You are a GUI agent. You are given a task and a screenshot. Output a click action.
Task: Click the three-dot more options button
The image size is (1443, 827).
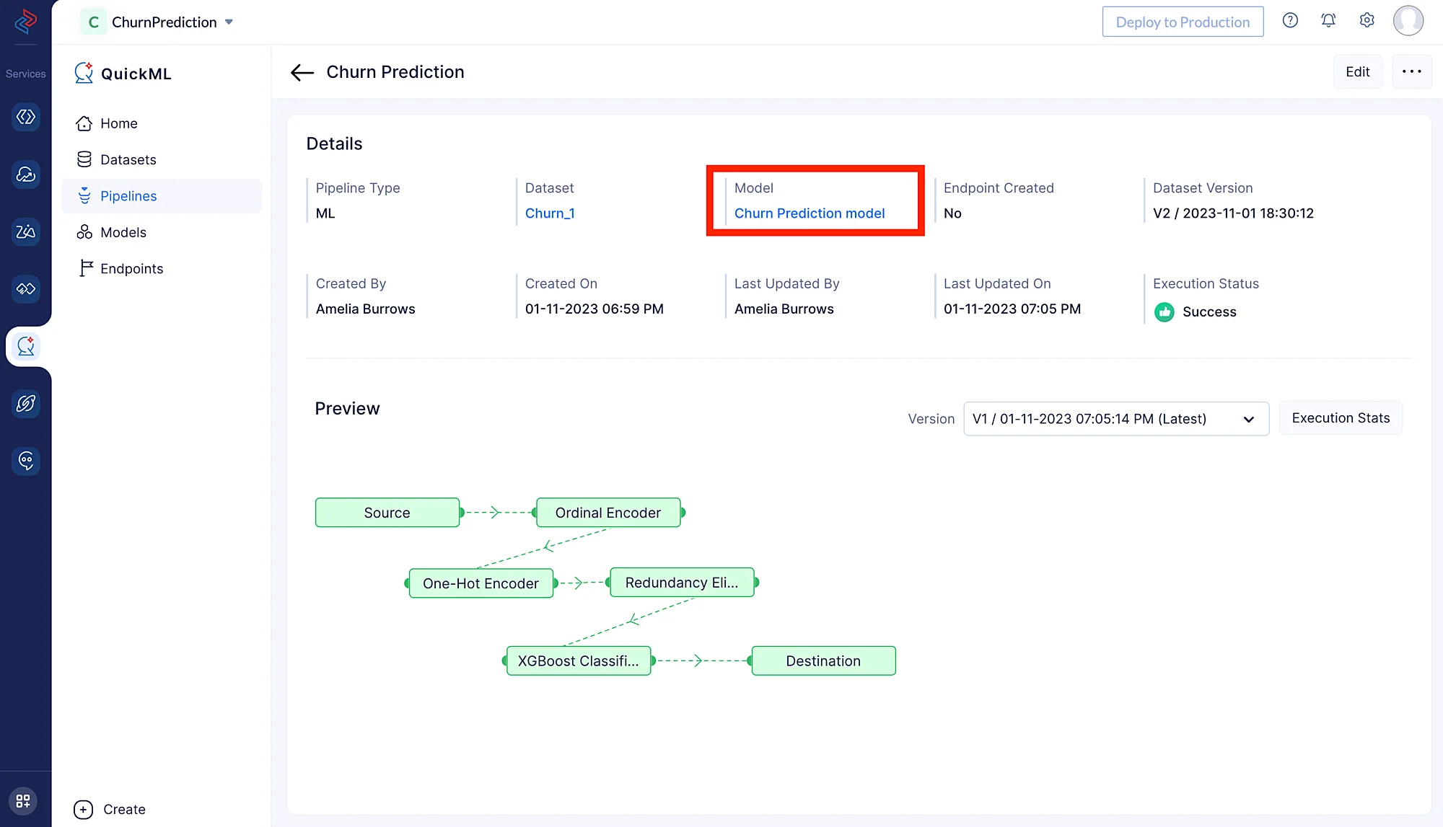(x=1411, y=71)
